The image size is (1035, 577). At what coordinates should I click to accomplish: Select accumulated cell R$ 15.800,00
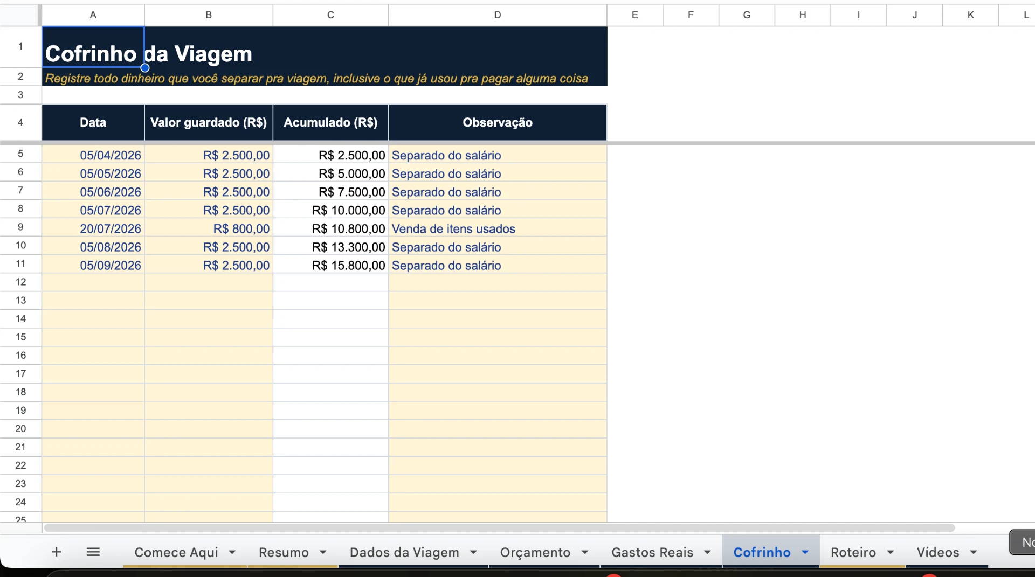coord(330,265)
